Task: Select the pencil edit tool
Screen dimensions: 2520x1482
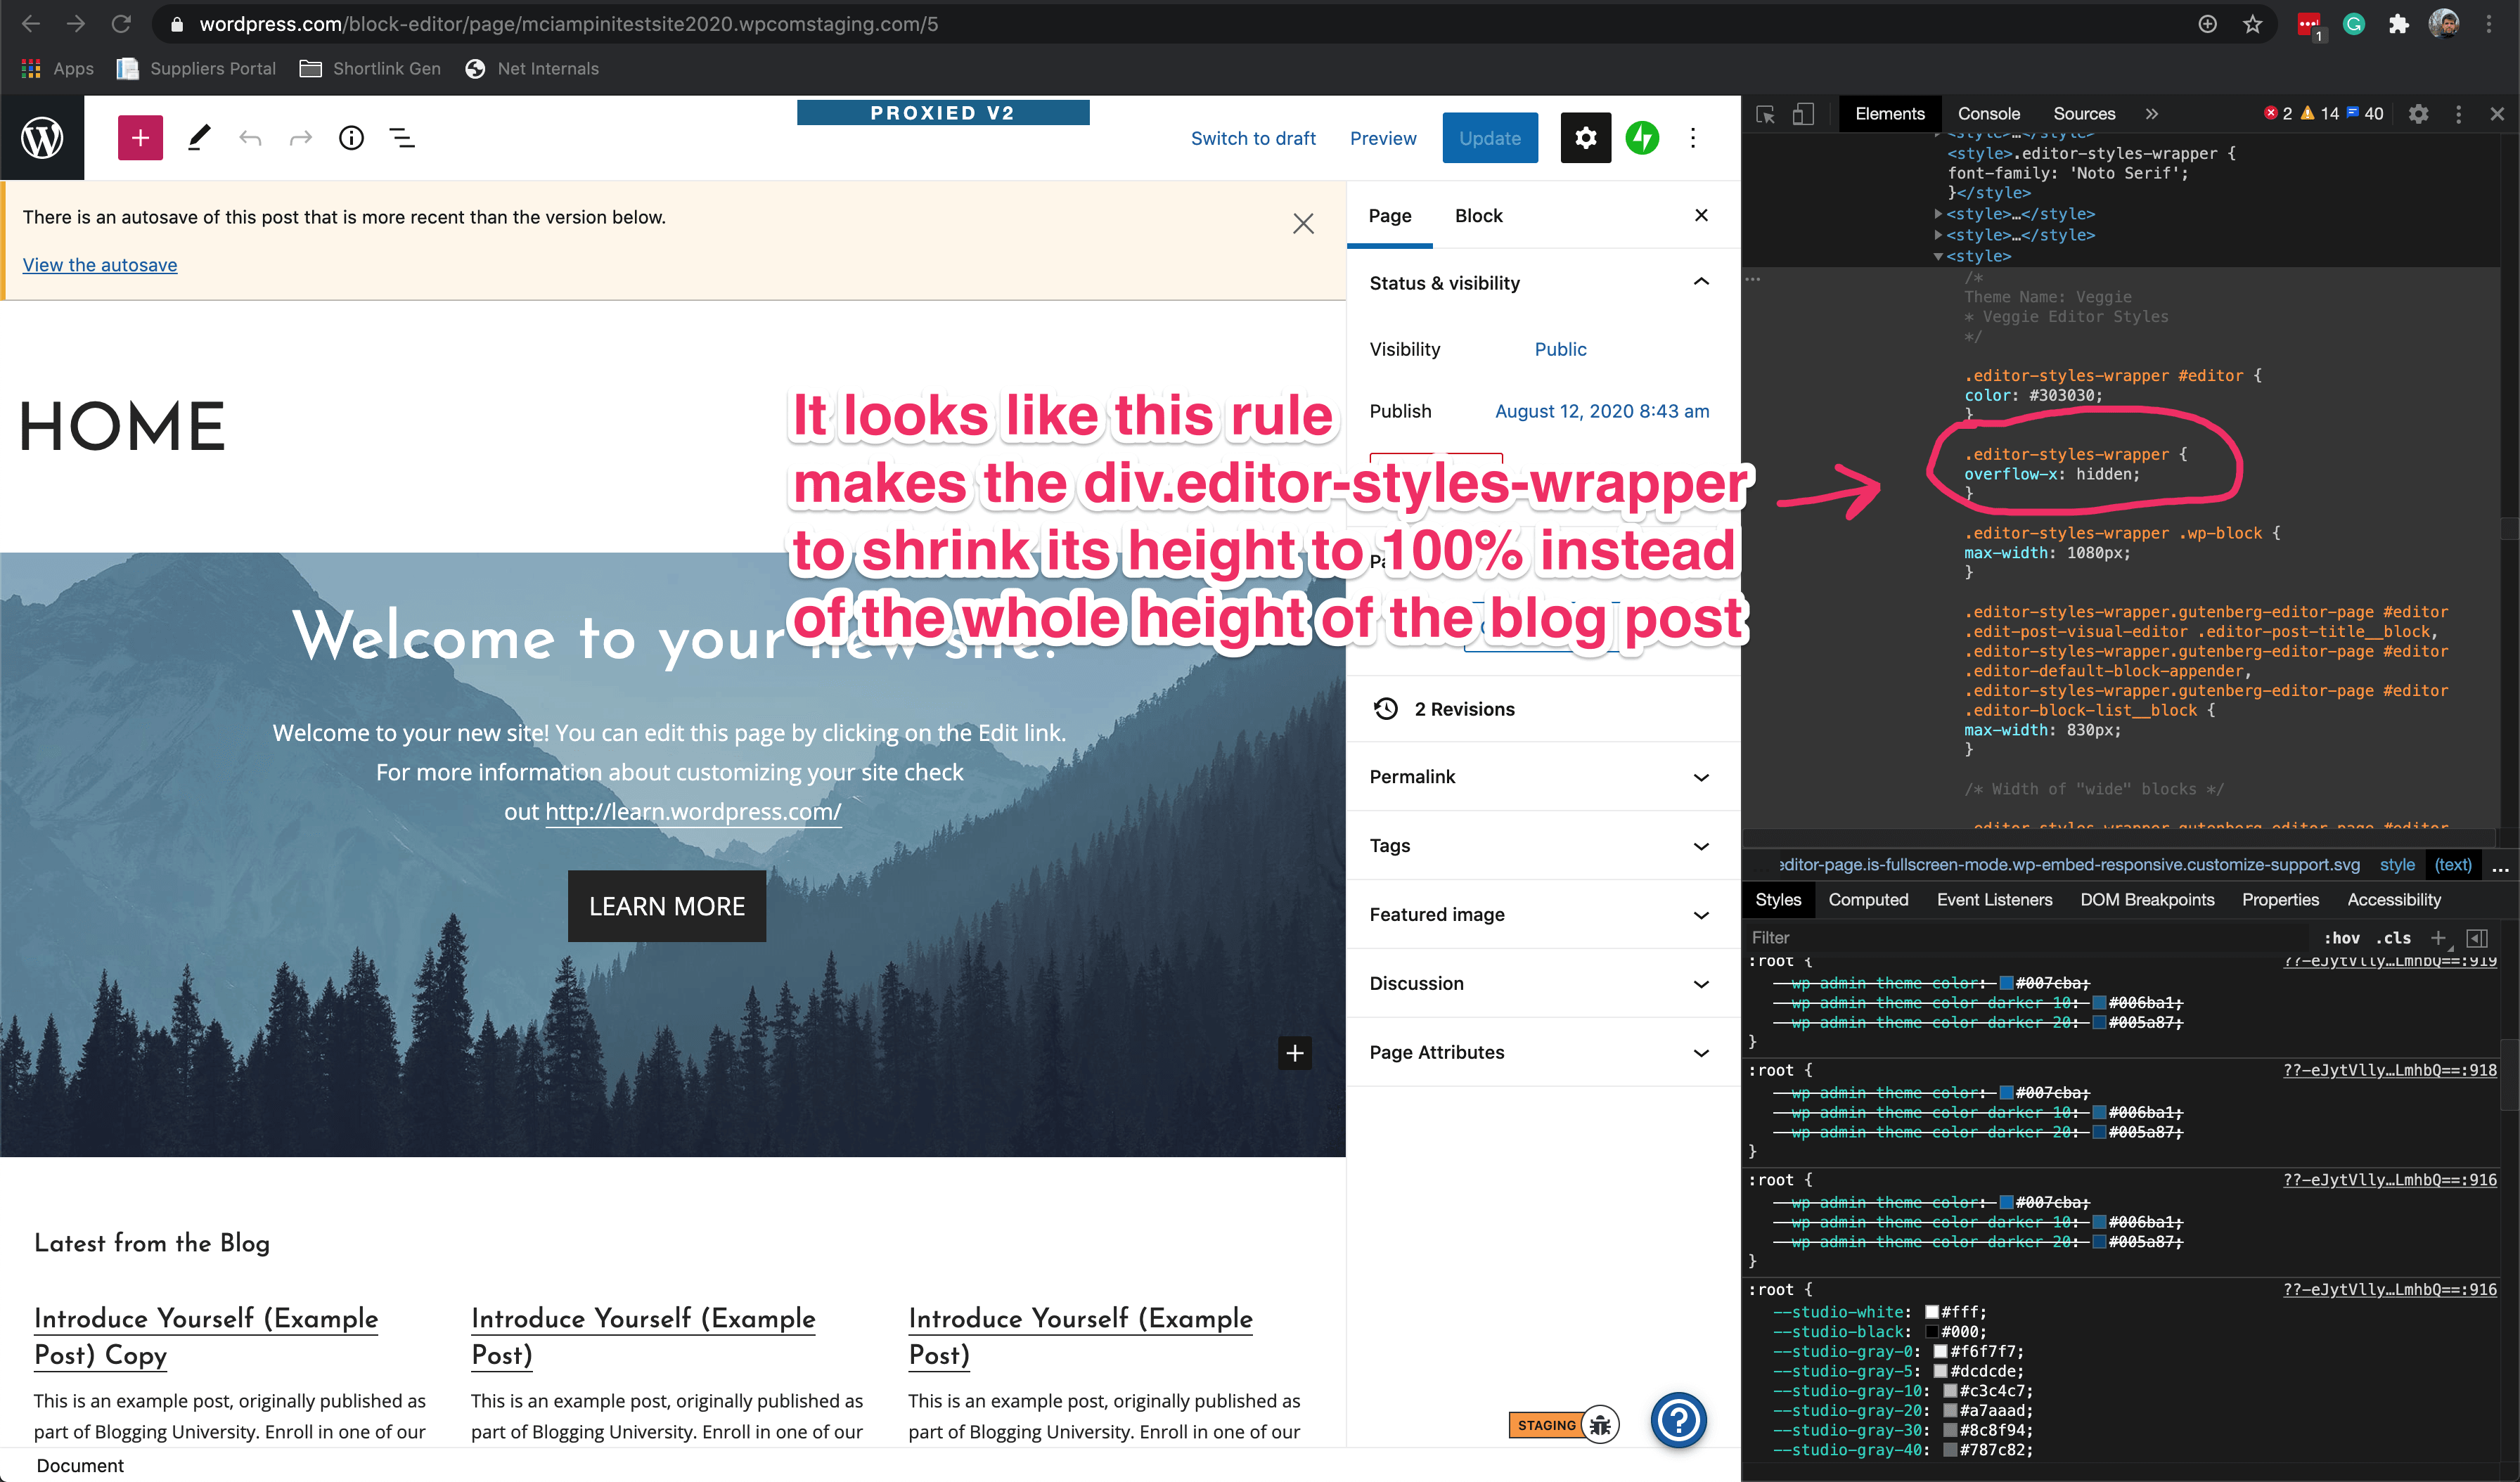Action: [199, 138]
